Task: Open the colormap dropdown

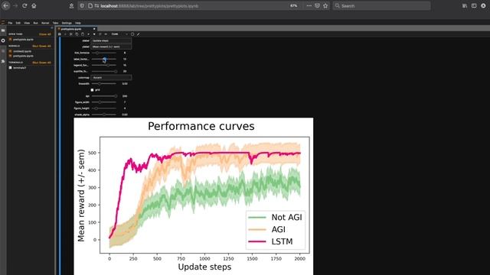Action: pos(111,78)
